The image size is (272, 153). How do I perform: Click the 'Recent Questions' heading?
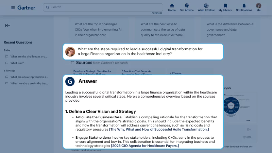pyautogui.click(x=18, y=42)
